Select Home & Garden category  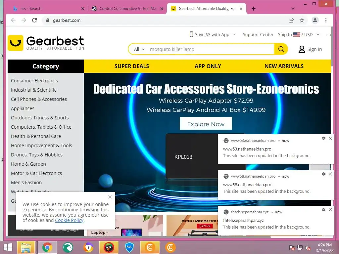28,164
